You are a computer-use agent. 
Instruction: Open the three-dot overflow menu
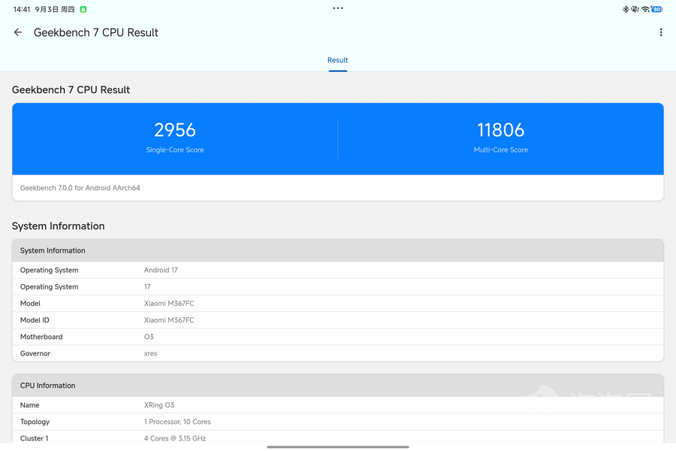point(660,32)
